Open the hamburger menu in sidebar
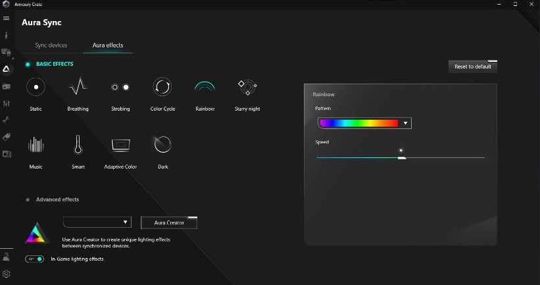 coord(7,18)
